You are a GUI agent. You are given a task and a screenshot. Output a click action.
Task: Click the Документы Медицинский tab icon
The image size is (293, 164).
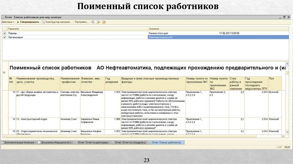(x=39, y=142)
